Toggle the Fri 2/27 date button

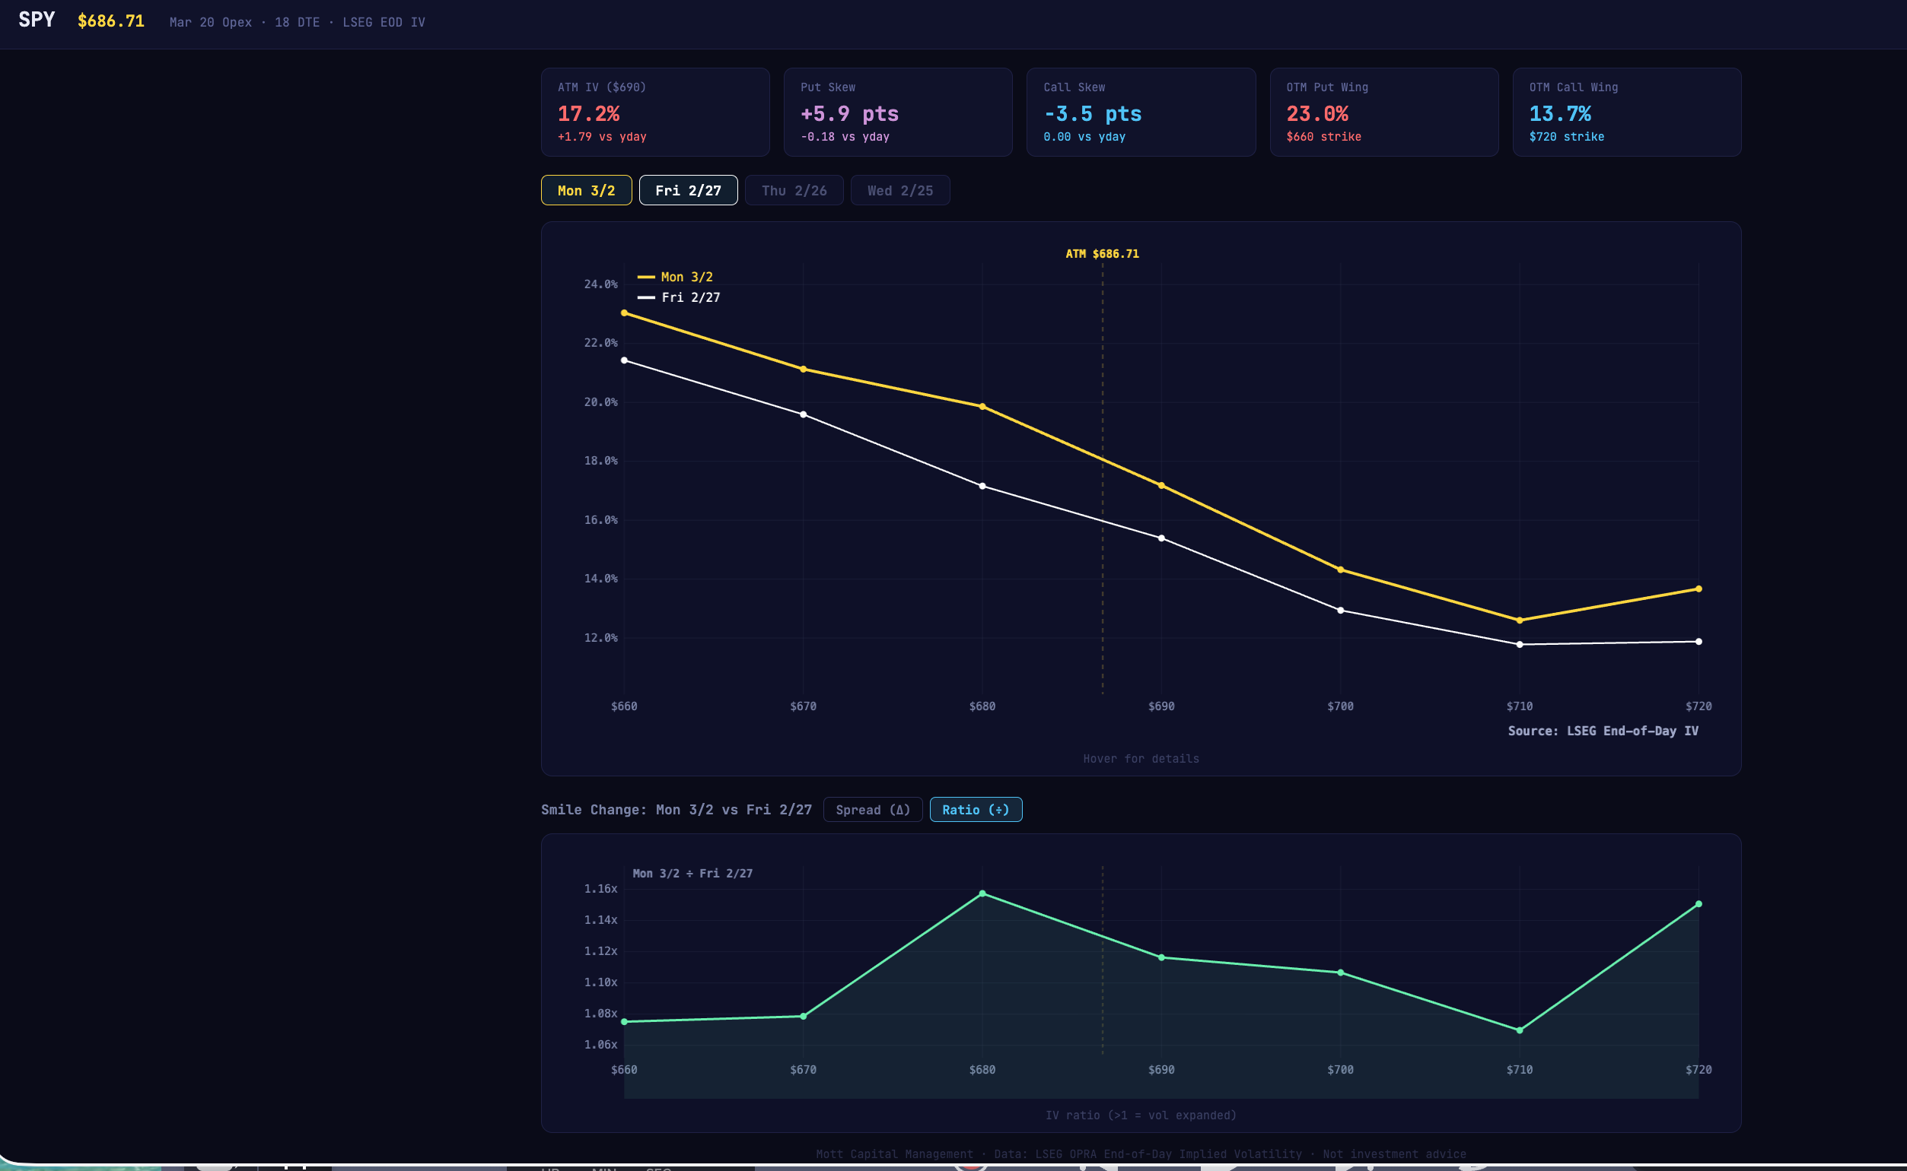(687, 191)
